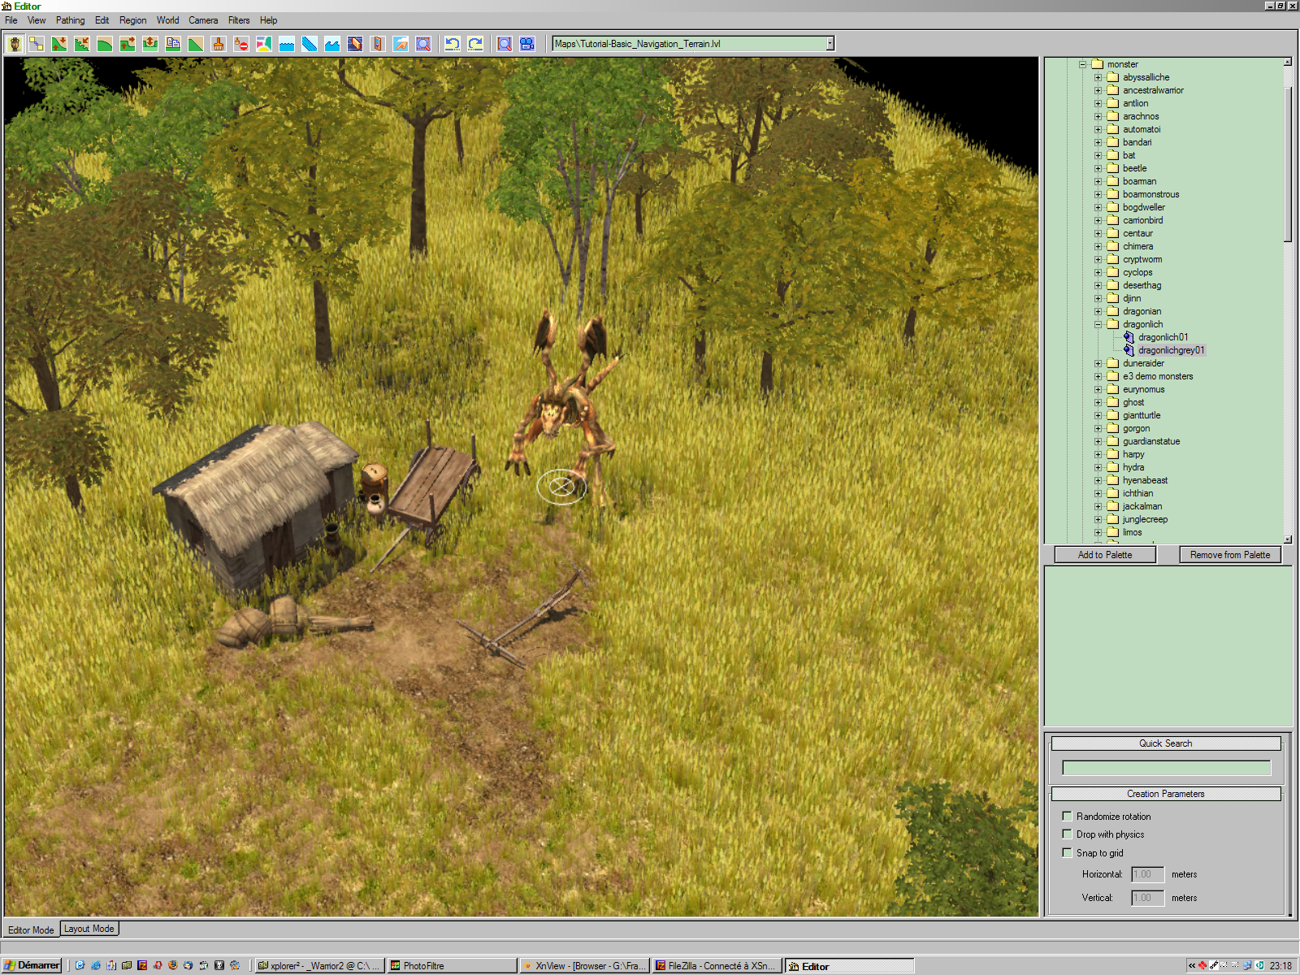Click the undo arrow icon

coord(453,44)
